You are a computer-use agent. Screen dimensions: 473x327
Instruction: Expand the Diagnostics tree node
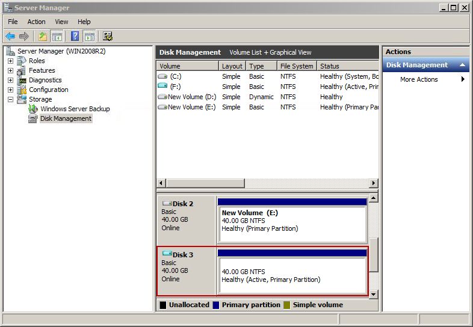click(x=11, y=80)
